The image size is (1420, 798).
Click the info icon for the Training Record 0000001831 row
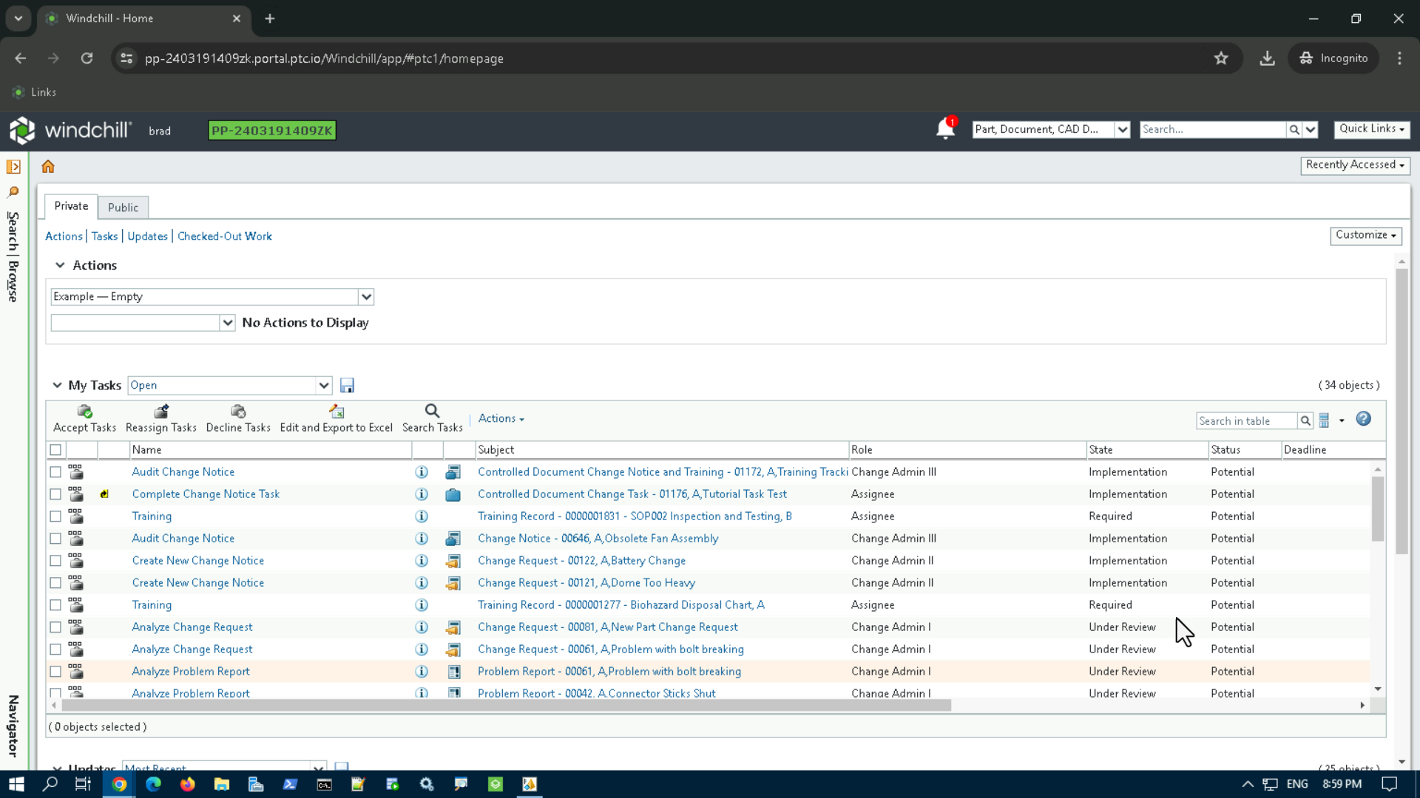coord(422,516)
